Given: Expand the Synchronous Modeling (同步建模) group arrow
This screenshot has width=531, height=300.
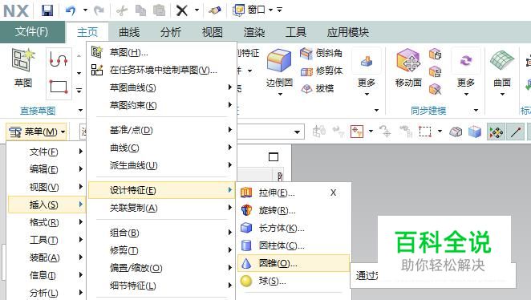Looking at the screenshot, I should (x=476, y=110).
